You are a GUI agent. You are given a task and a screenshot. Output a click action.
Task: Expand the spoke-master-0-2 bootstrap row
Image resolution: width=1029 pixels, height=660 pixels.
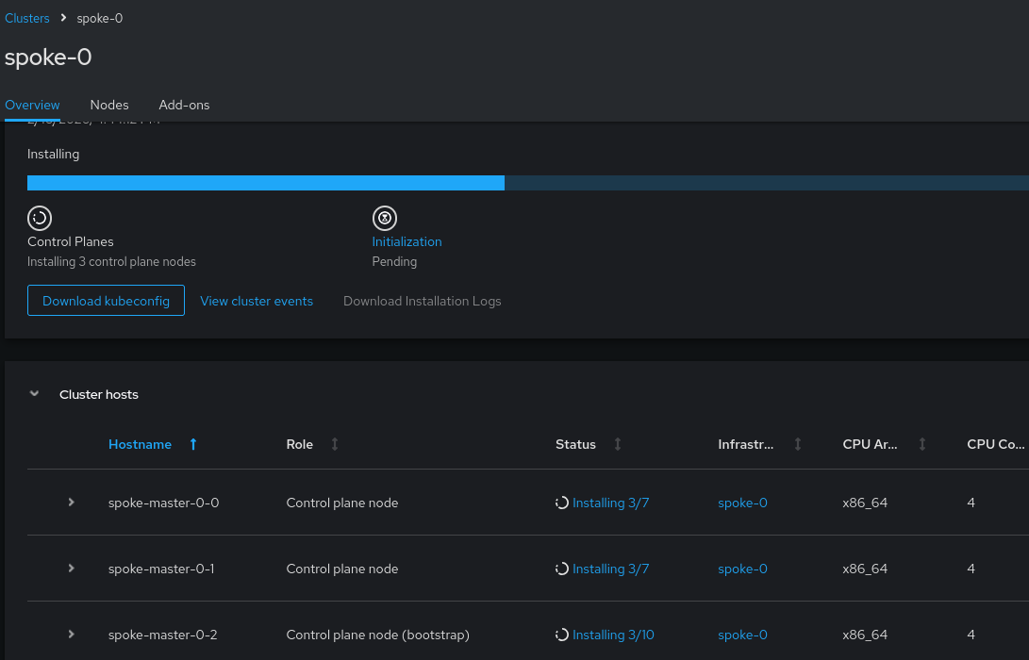71,635
